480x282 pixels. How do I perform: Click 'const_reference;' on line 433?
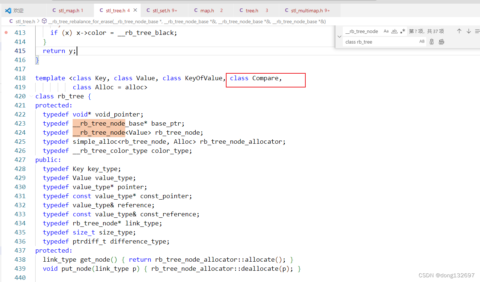point(170,214)
